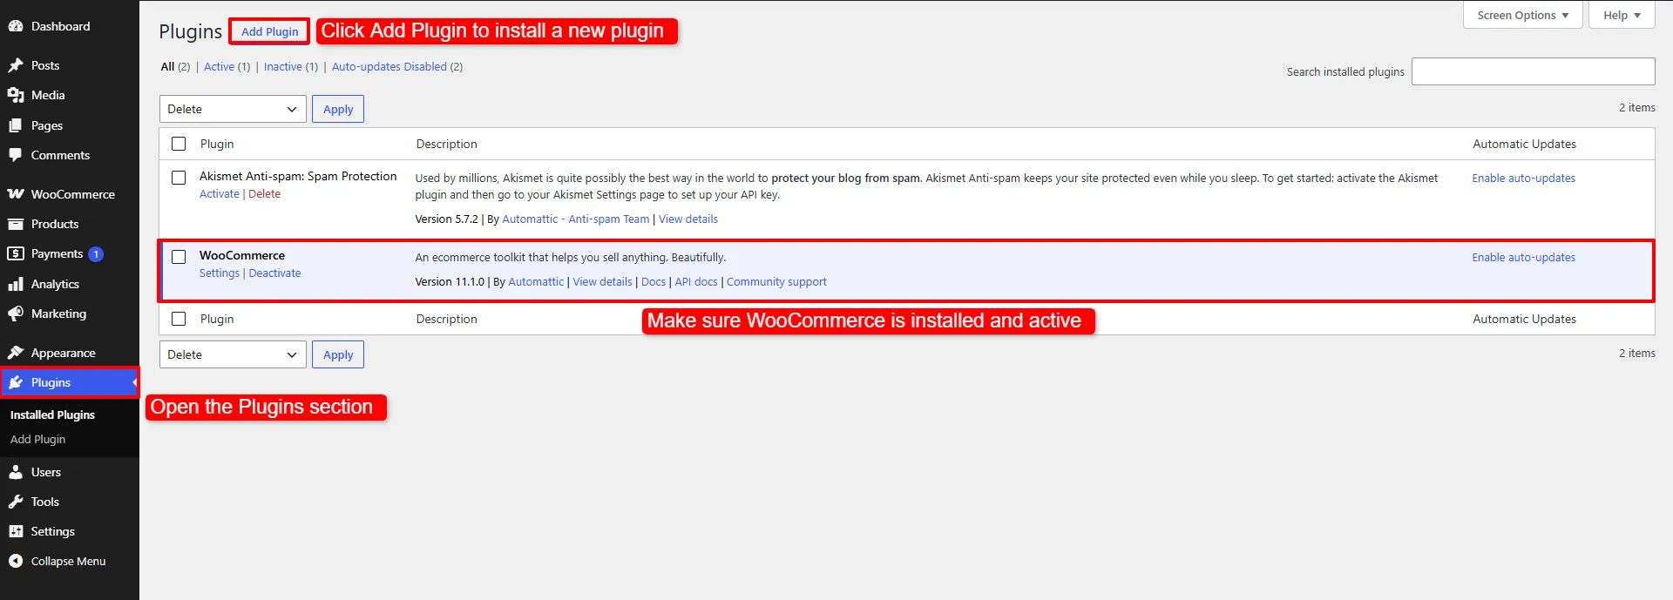
Task: Go to the Posts menu
Action: pyautogui.click(x=70, y=65)
